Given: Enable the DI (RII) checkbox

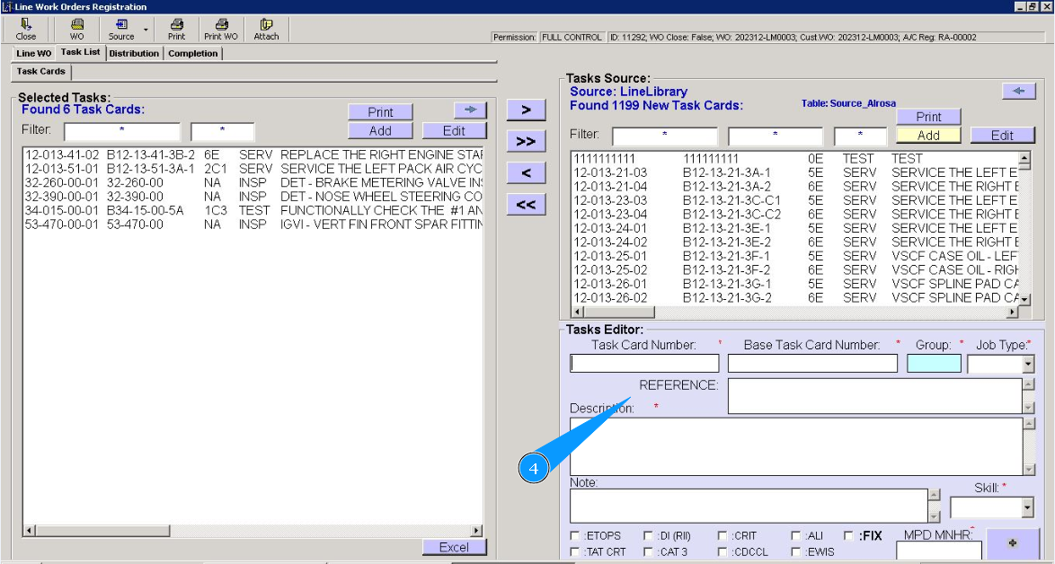Looking at the screenshot, I should coord(648,536).
